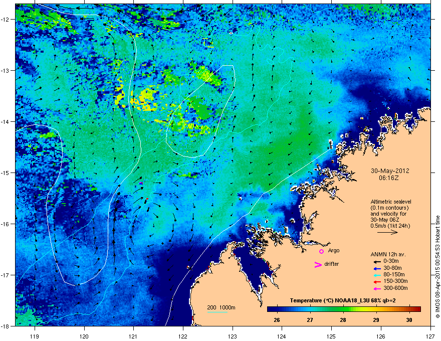Click the '(0.1m contours)' text
The height and width of the screenshot is (341, 441).
(389, 208)
